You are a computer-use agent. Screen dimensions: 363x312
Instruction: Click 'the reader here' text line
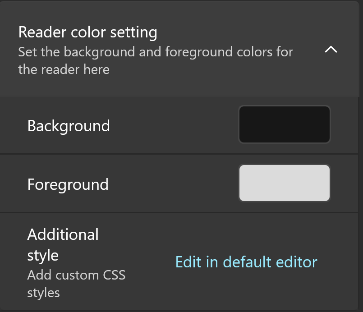[x=64, y=69]
